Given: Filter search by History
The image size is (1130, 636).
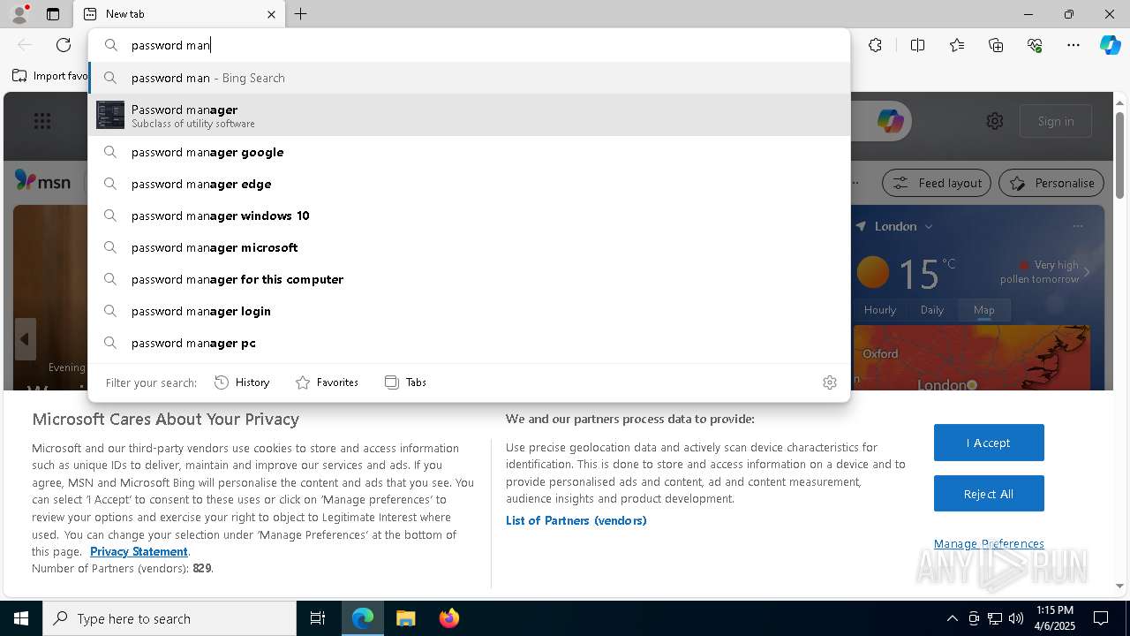Looking at the screenshot, I should click(242, 382).
